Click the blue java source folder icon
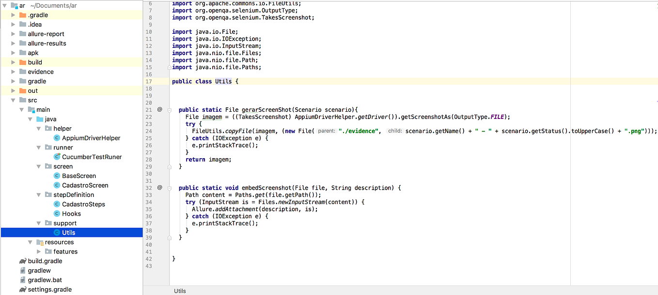658x295 pixels. coord(40,119)
